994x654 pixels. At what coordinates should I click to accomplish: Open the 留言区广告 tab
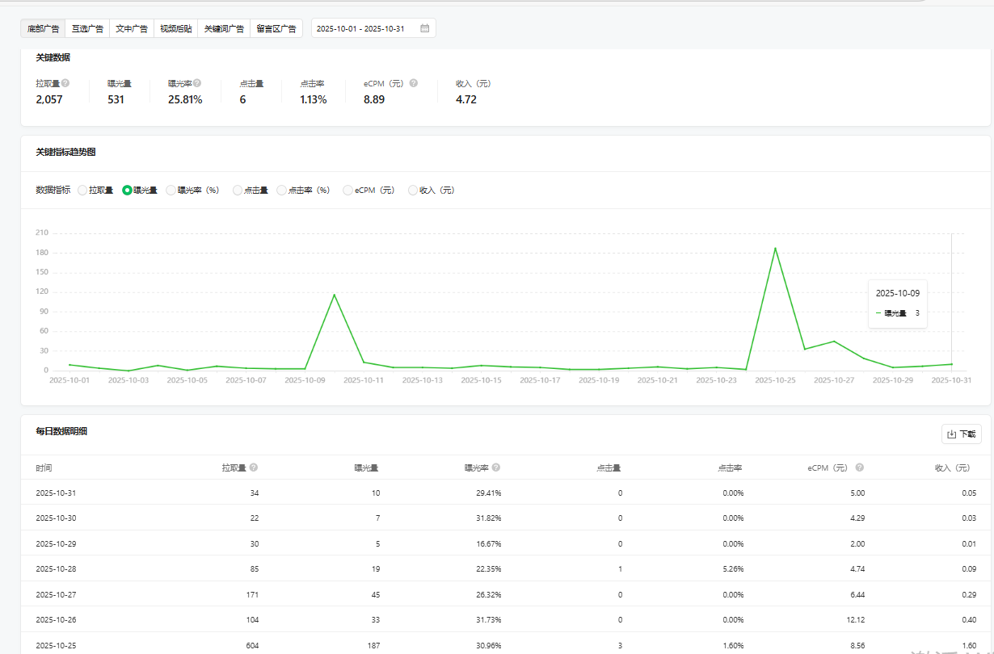pos(276,28)
